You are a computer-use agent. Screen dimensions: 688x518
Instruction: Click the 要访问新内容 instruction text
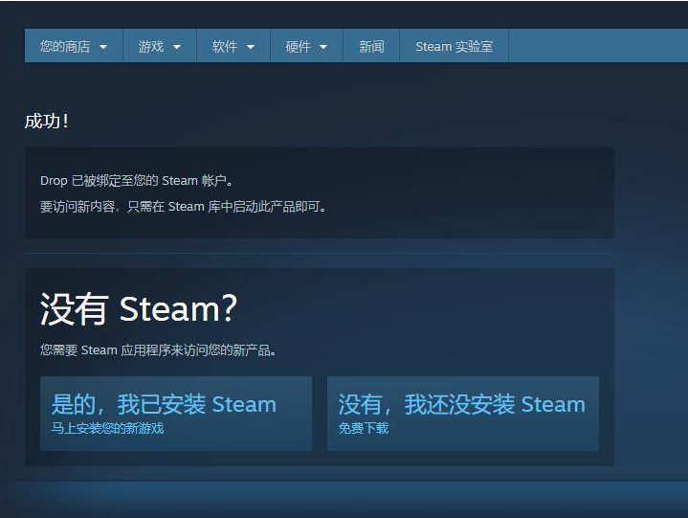point(184,206)
